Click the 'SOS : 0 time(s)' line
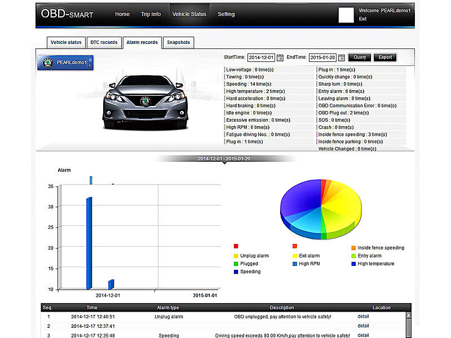This screenshot has width=451, height=338. [x=334, y=120]
